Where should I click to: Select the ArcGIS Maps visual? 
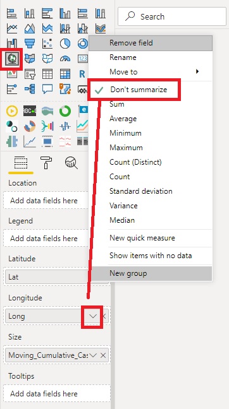[65, 89]
